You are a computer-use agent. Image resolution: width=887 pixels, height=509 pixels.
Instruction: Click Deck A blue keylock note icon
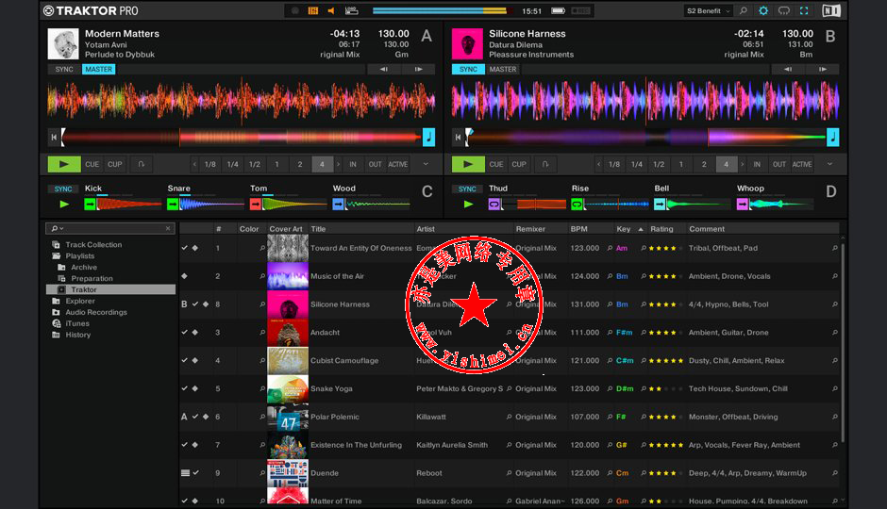pos(428,138)
